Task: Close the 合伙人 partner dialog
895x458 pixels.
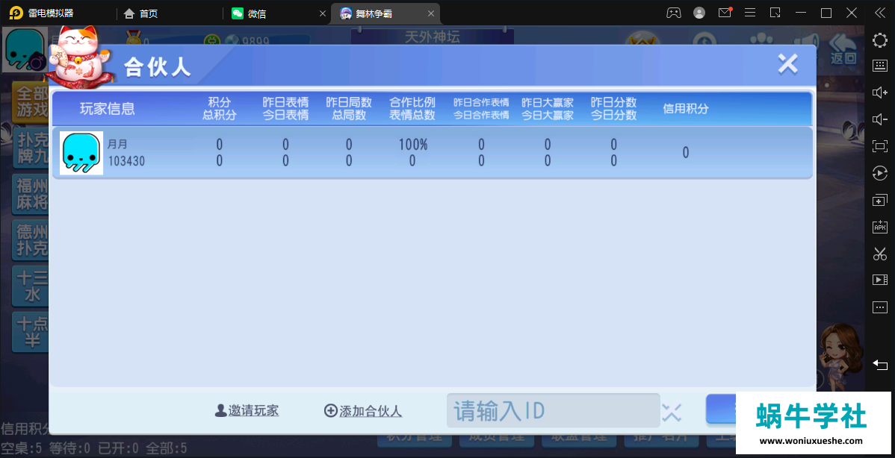Action: (787, 64)
